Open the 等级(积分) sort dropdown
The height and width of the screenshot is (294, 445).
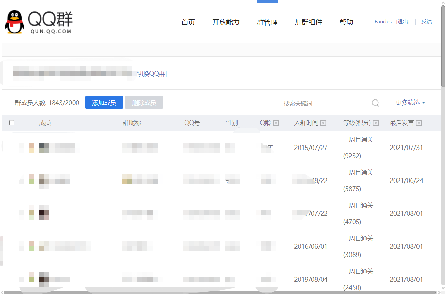click(x=376, y=122)
